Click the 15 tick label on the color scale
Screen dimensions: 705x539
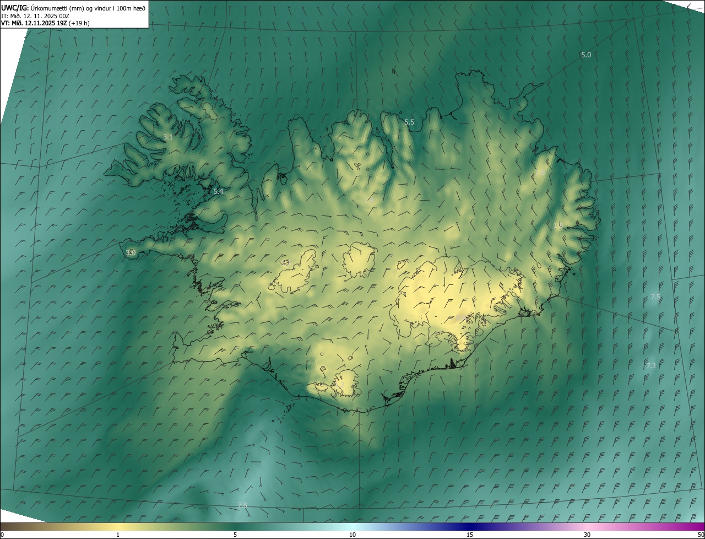[470, 535]
